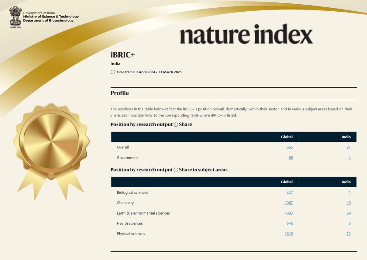Click the 'Chemistry' row label
Image resolution: width=367 pixels, height=260 pixels.
click(125, 203)
